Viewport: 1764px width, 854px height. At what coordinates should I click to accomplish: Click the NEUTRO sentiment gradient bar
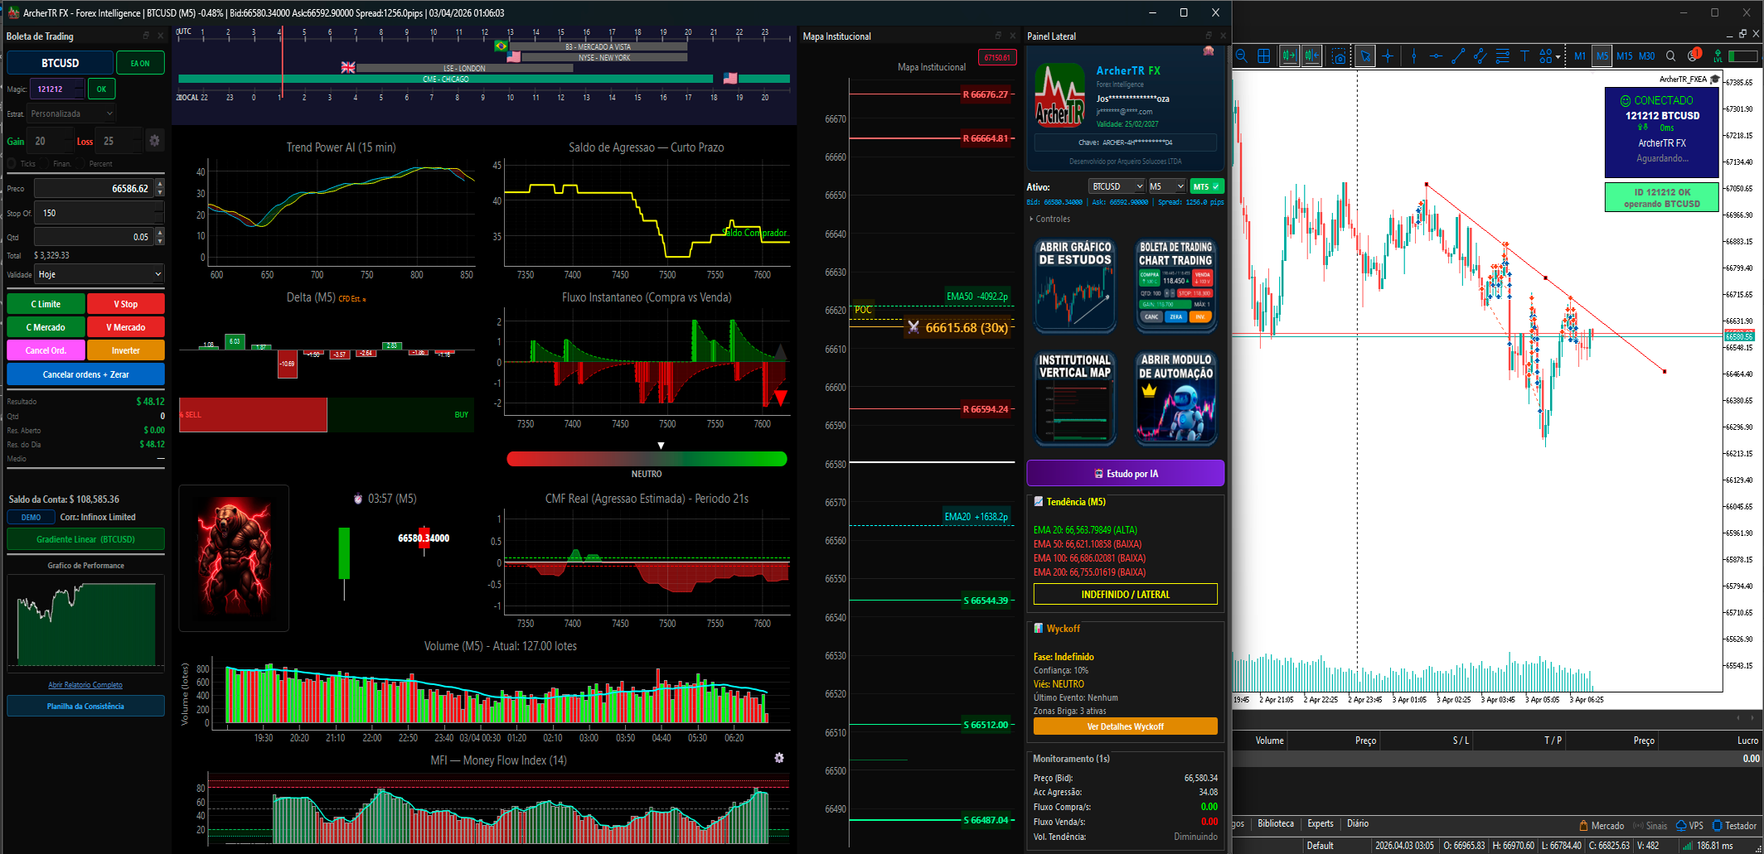coord(647,459)
